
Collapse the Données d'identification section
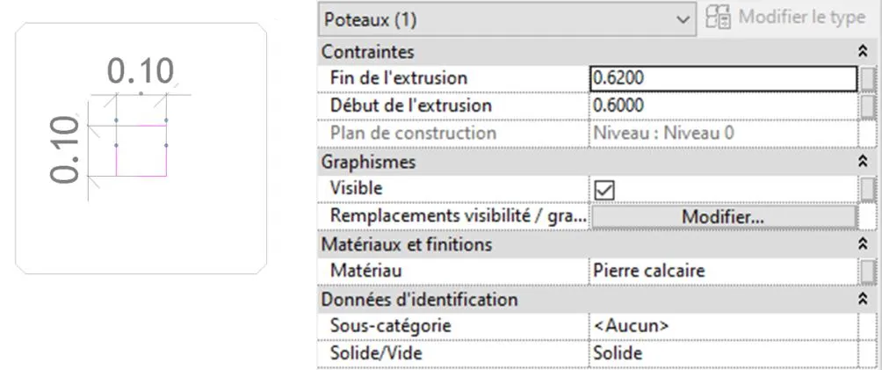862,300
